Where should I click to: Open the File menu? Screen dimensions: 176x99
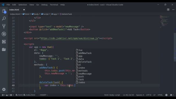tap(8, 5)
